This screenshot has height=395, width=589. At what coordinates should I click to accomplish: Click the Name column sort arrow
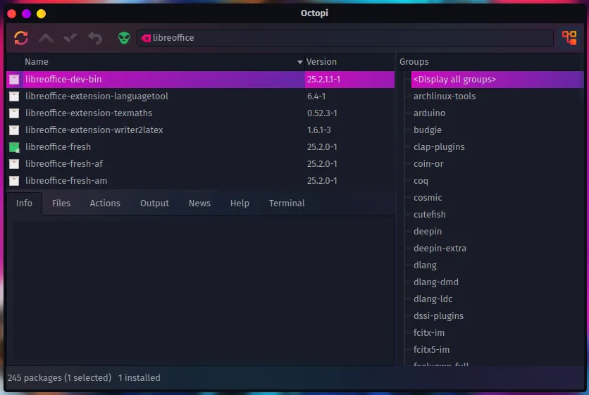pos(300,62)
